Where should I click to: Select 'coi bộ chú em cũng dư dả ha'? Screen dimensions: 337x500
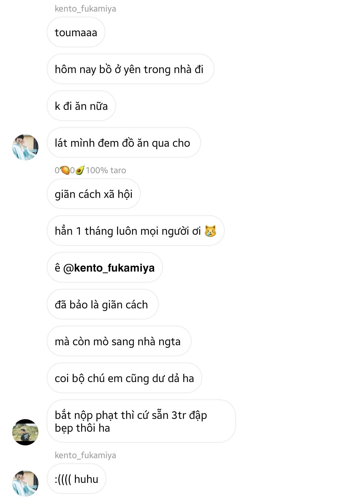click(124, 378)
